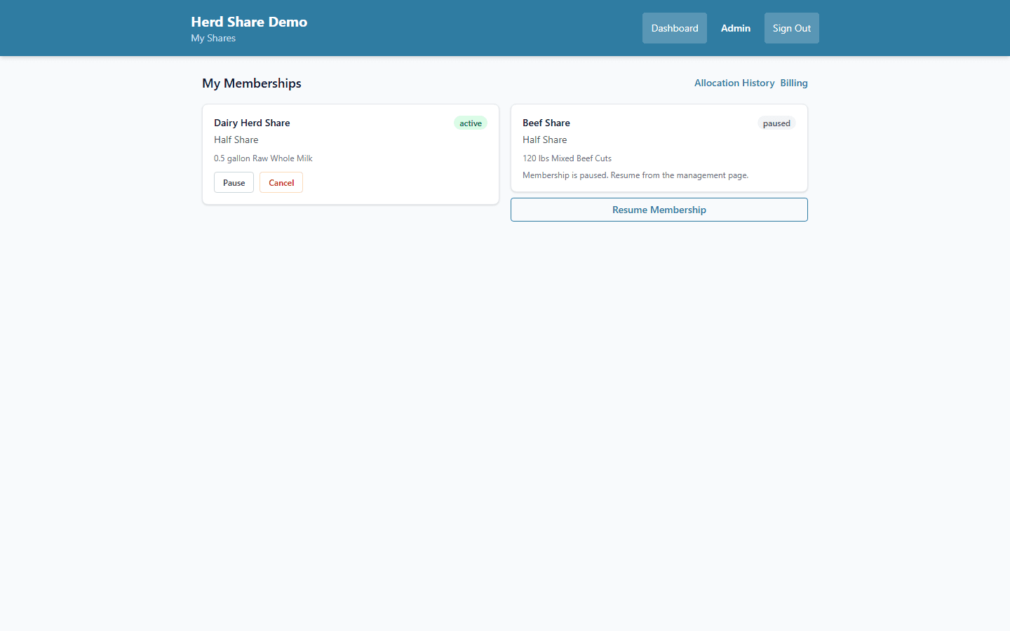View the Billing page
1010x631 pixels.
click(793, 83)
